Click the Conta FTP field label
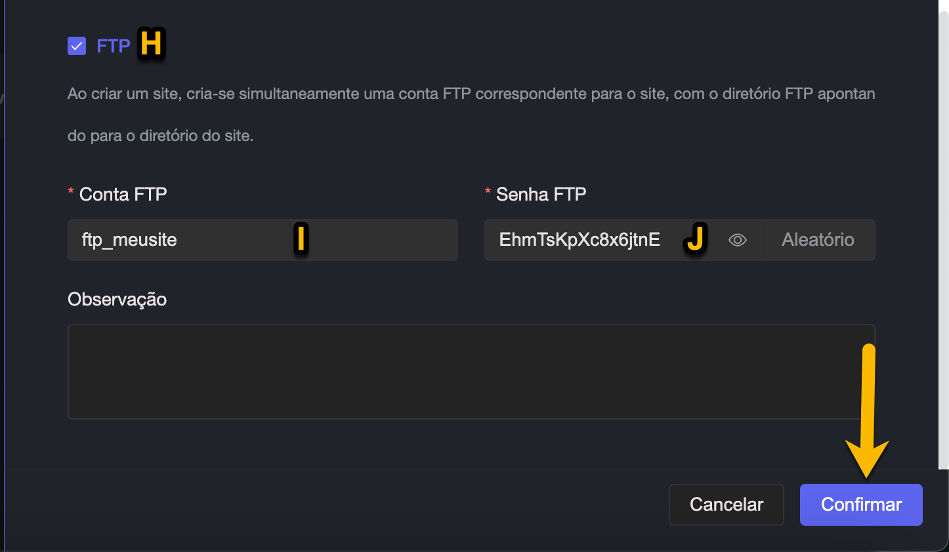 pos(123,194)
